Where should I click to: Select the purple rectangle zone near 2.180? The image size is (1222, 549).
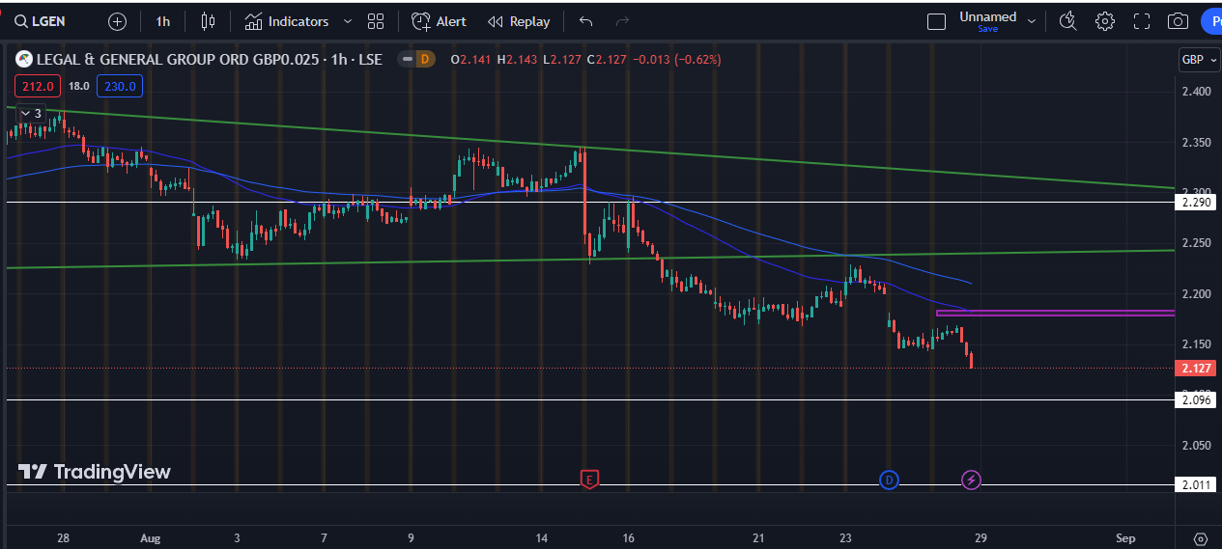click(1055, 313)
